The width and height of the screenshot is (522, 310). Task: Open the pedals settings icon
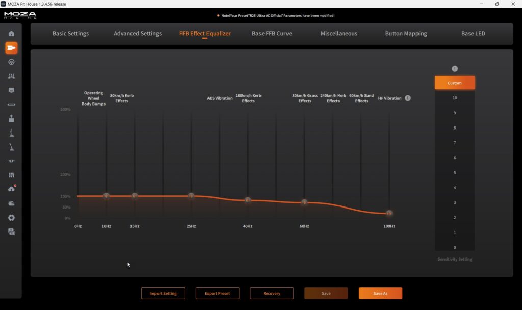(x=11, y=76)
